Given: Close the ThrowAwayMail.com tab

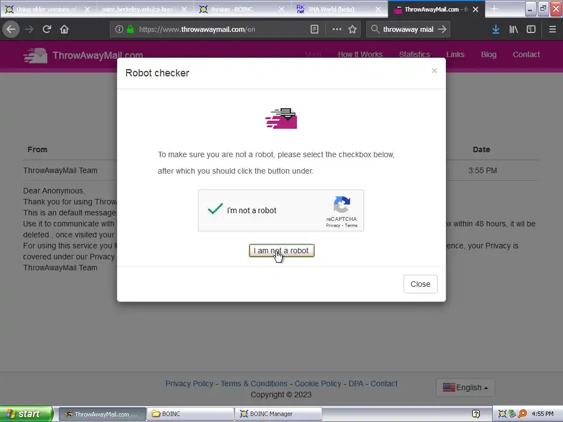Looking at the screenshot, I should click(x=476, y=9).
